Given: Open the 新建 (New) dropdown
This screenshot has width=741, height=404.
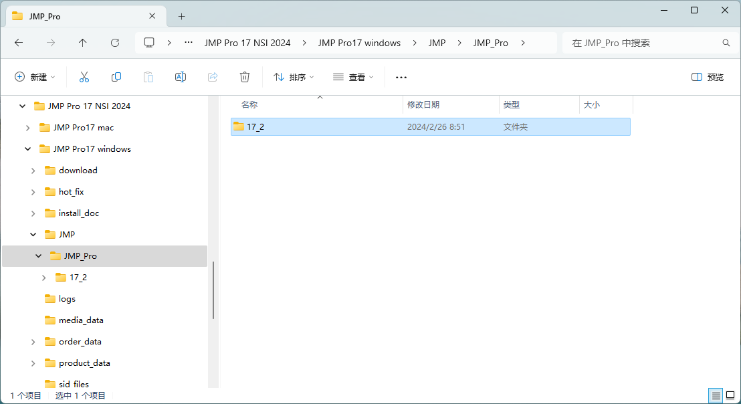Looking at the screenshot, I should tap(35, 77).
